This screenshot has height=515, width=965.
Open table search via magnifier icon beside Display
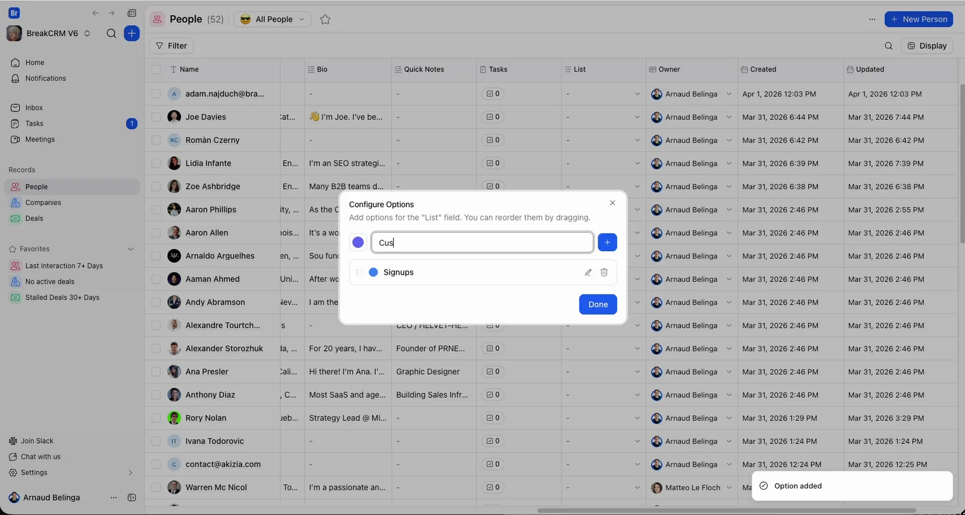tap(888, 46)
